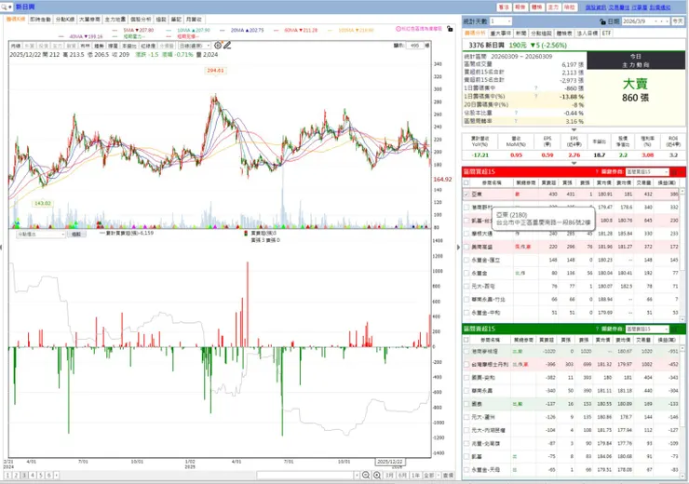Click the help icon beside 1日籌碼集中(%)
This screenshot has width=689, height=484.
535,96
